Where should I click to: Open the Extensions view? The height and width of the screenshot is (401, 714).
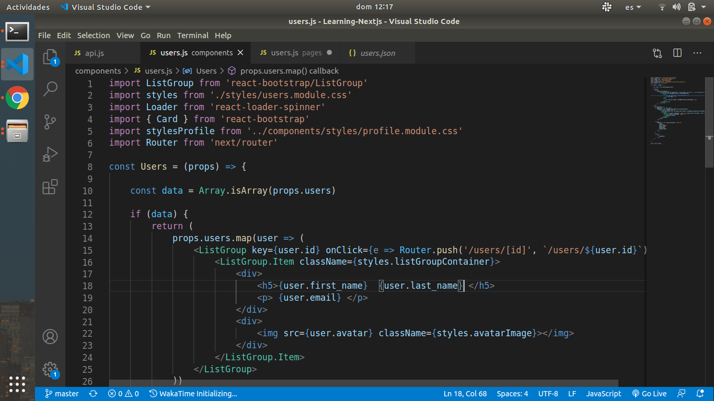(50, 187)
